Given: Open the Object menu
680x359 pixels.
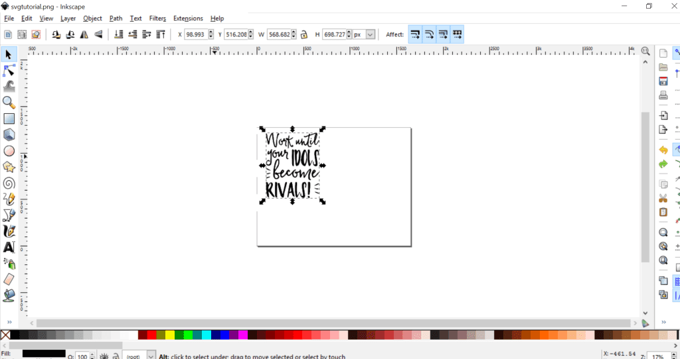Looking at the screenshot, I should click(x=92, y=18).
